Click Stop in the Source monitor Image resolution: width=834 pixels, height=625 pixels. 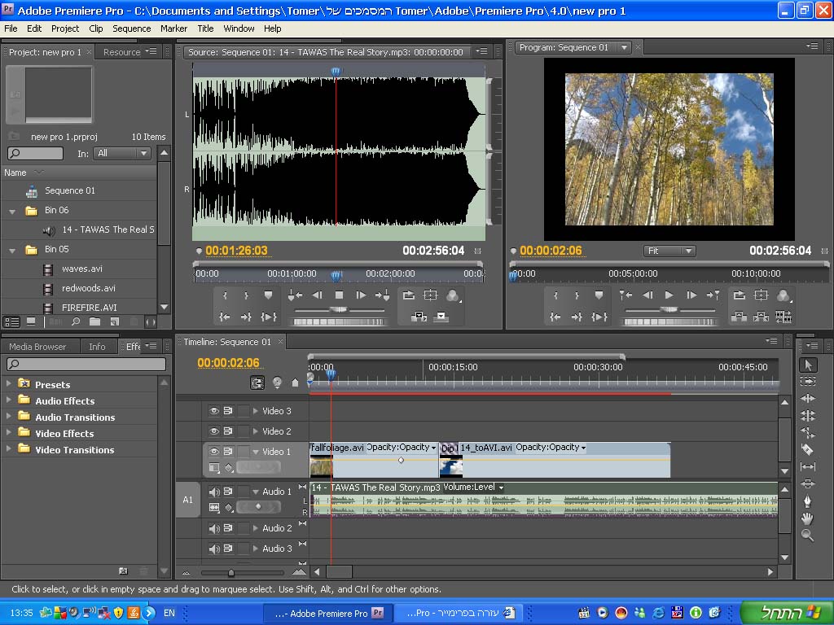339,295
